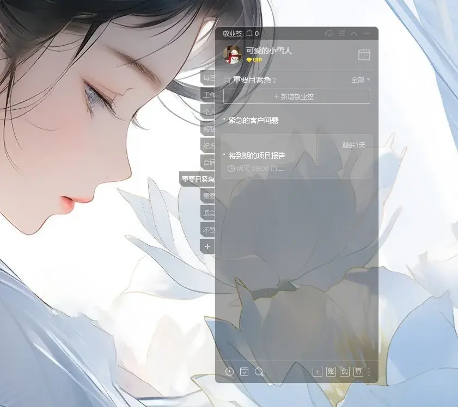The image size is (458, 407).
Task: Click the search magnifier icon
Action: [259, 372]
